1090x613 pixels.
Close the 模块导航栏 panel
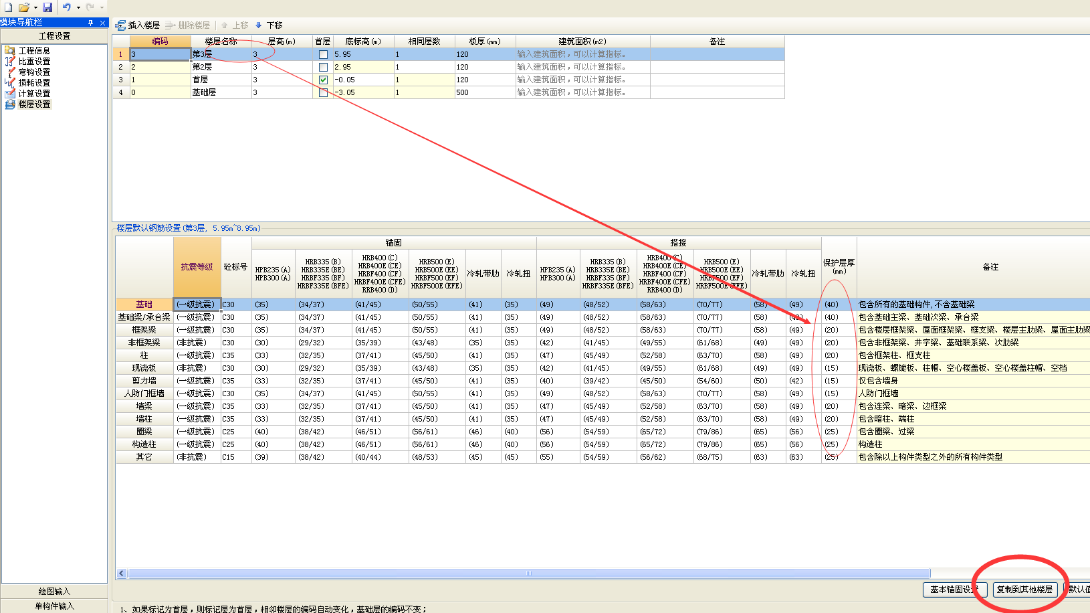tap(102, 23)
